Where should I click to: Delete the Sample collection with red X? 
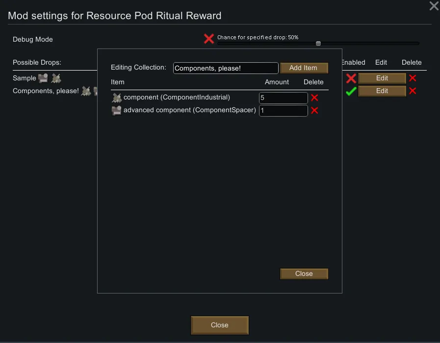413,78
